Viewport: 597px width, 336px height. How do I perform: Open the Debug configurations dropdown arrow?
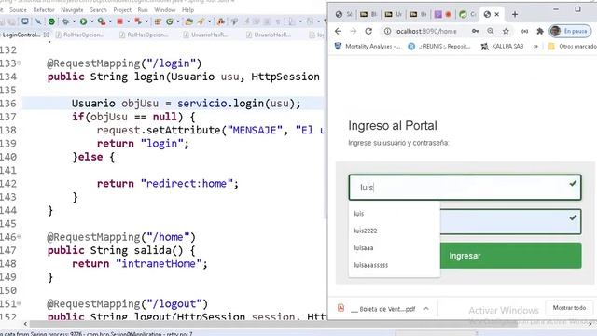click(74, 21)
